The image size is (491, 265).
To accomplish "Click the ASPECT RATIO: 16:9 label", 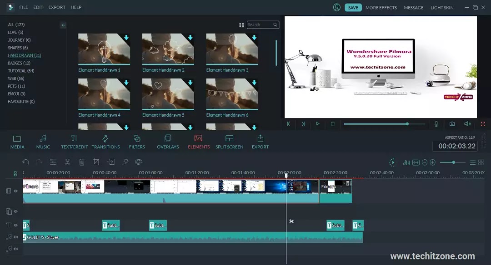I will (460, 137).
